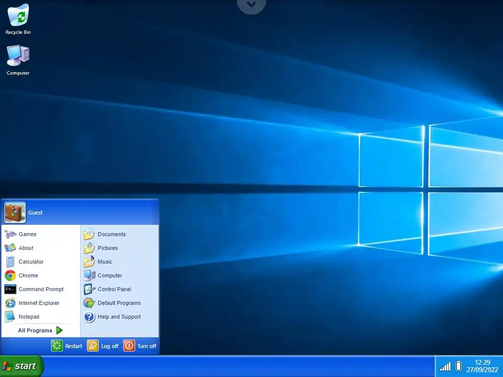The image size is (503, 377).
Task: Click the Computer icon in Start menu
Action: pyautogui.click(x=89, y=275)
